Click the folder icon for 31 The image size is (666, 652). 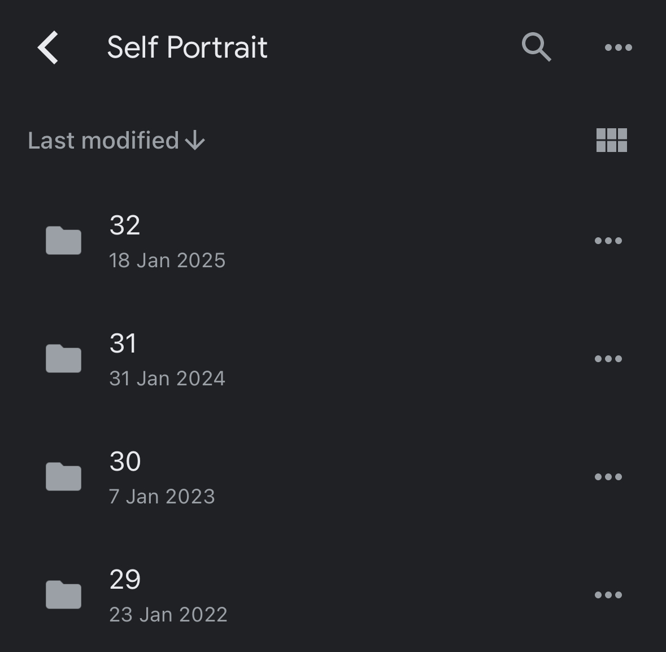coord(63,359)
